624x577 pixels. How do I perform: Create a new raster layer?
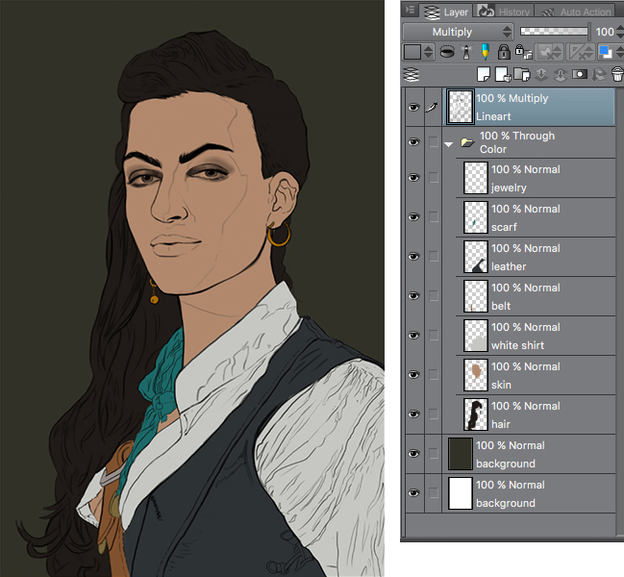point(484,74)
